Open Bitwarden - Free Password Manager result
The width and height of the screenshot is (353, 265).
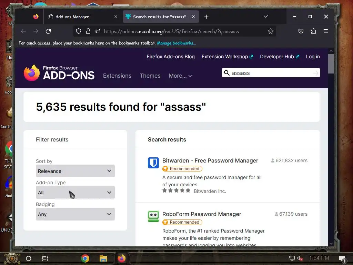210,161
